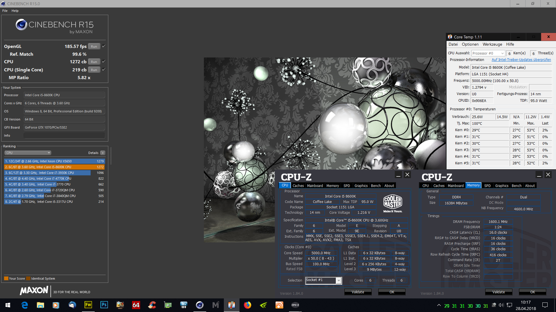Switch to the Mainboard tab in CPU-Z
The width and height of the screenshot is (556, 312).
point(315,186)
